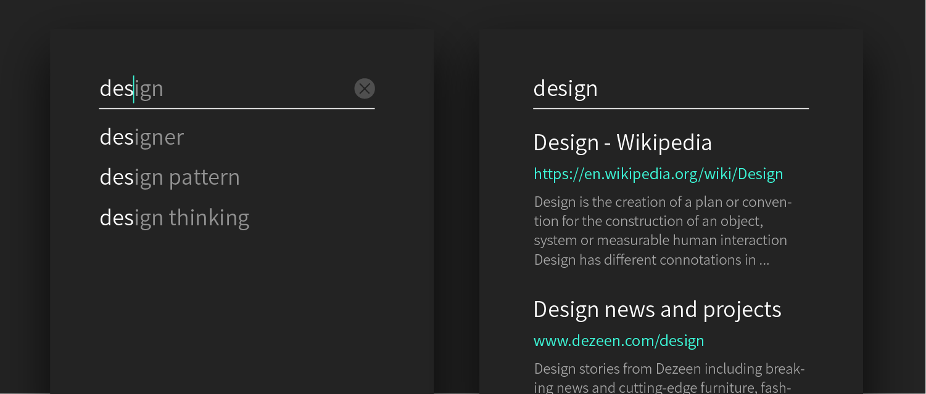Click the grey "ign" autocomplete hint text
Image resolution: width=926 pixels, height=394 pixels.
click(150, 89)
